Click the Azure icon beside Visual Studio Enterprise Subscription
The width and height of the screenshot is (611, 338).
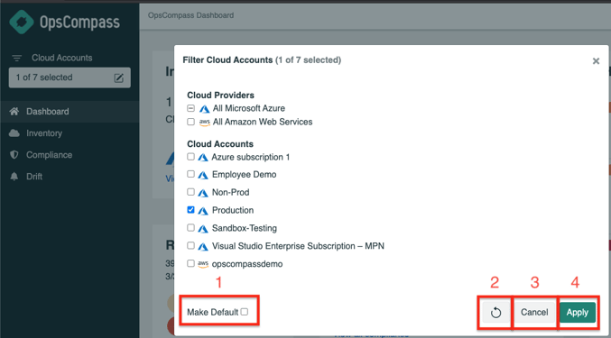click(x=203, y=247)
